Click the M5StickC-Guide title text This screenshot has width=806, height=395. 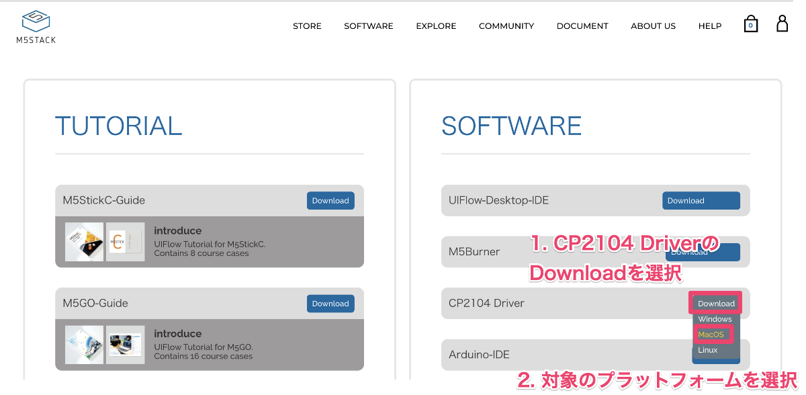103,200
